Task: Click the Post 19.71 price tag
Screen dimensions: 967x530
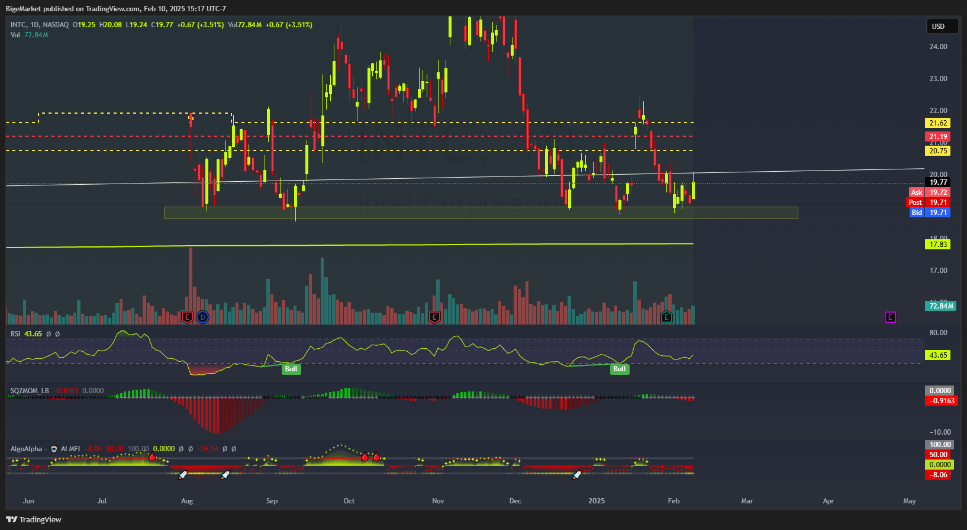Action: [x=929, y=203]
